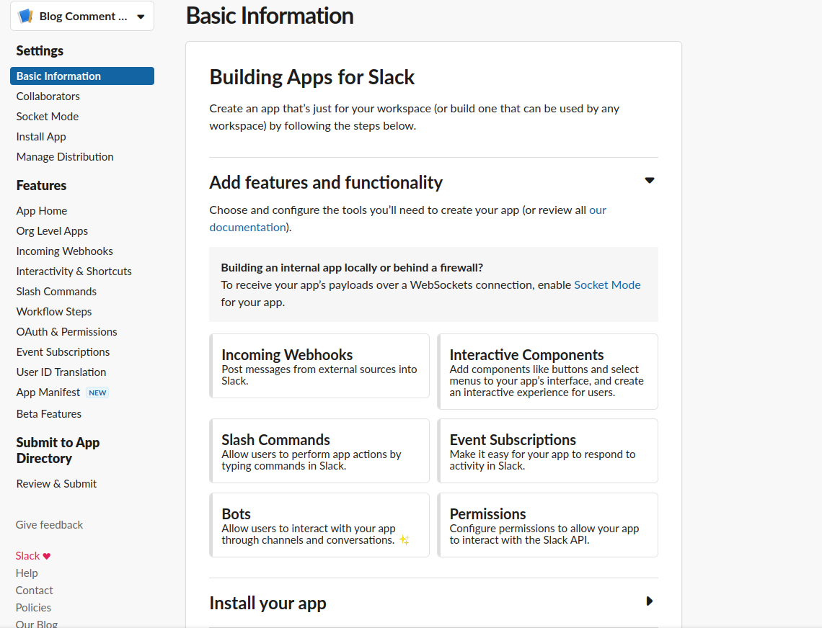Open Interactivity & Shortcuts page
The height and width of the screenshot is (628, 822).
[74, 272]
